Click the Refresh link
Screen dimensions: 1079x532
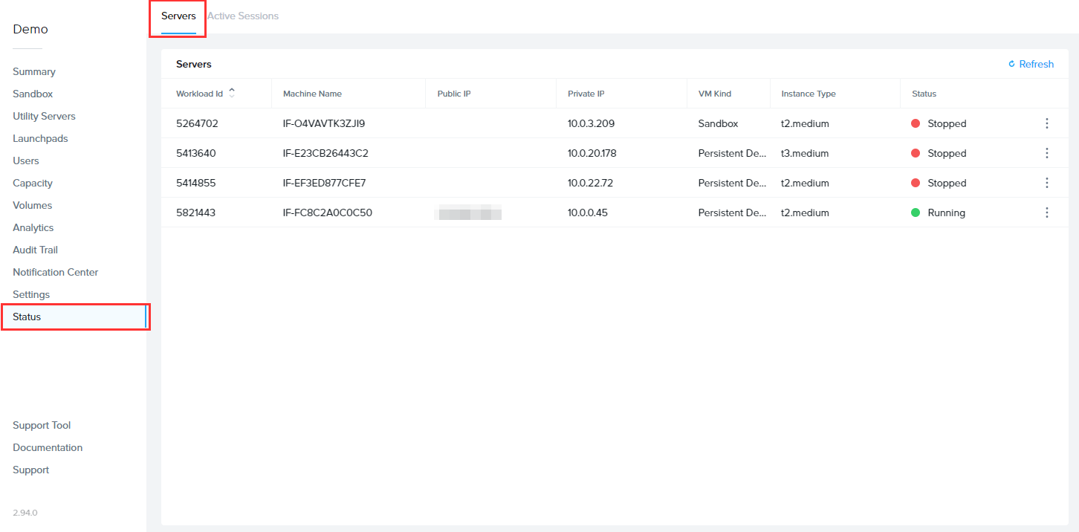point(1036,64)
